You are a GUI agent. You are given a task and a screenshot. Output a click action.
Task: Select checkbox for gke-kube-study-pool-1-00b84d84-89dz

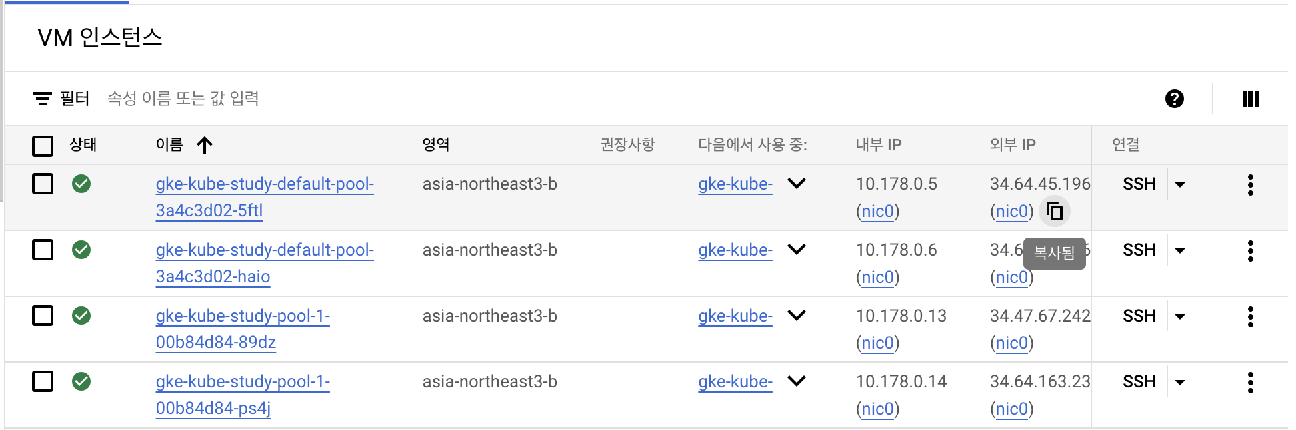tap(43, 316)
